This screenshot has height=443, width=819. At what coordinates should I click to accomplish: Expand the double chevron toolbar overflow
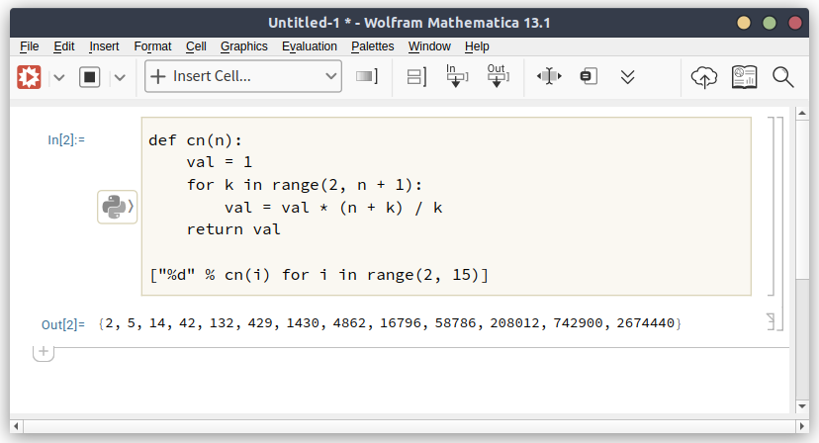[x=627, y=77]
